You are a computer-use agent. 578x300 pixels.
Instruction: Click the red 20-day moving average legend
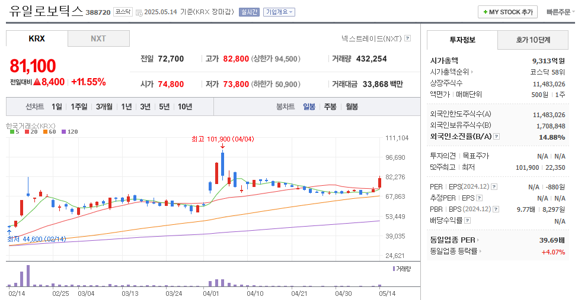point(31,132)
